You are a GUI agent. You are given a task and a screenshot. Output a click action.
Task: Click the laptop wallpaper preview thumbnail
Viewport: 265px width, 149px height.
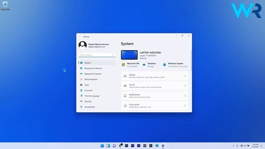coord(129,55)
